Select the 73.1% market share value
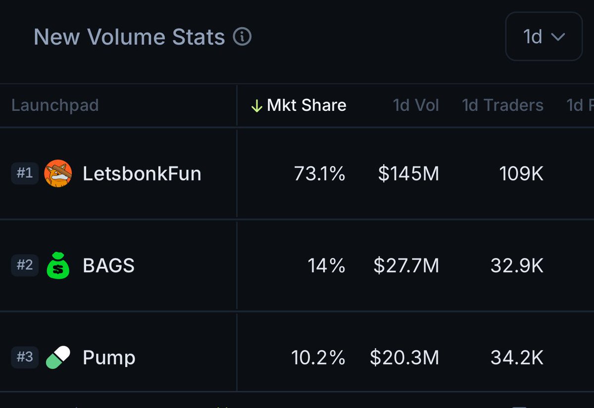 coord(320,174)
